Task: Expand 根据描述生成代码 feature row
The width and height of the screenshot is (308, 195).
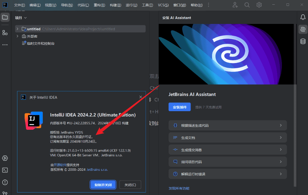Action: (228, 125)
